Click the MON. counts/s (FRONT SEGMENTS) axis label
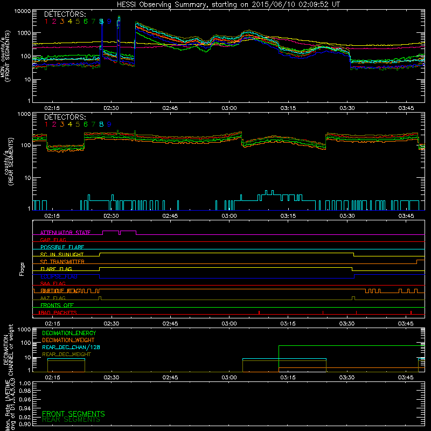Viewport: 431px width, 431px height. click(x=5, y=56)
